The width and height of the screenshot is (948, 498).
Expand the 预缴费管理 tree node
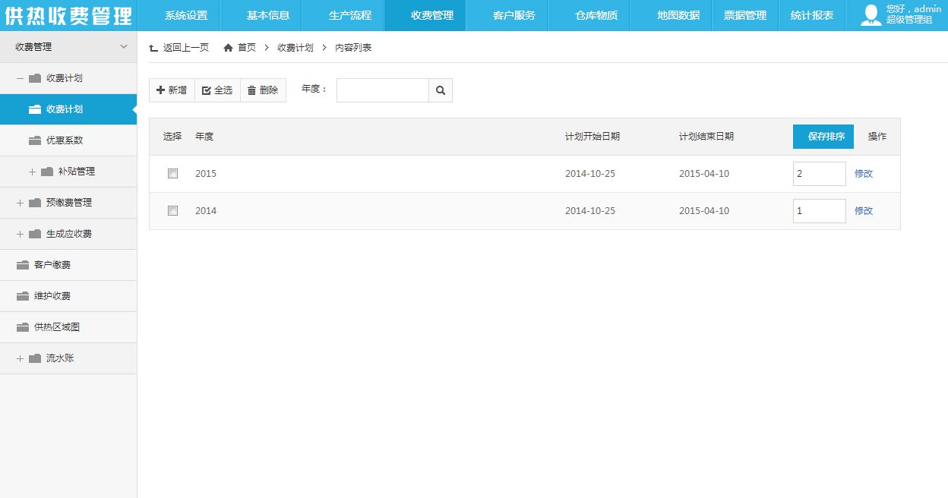tap(20, 203)
